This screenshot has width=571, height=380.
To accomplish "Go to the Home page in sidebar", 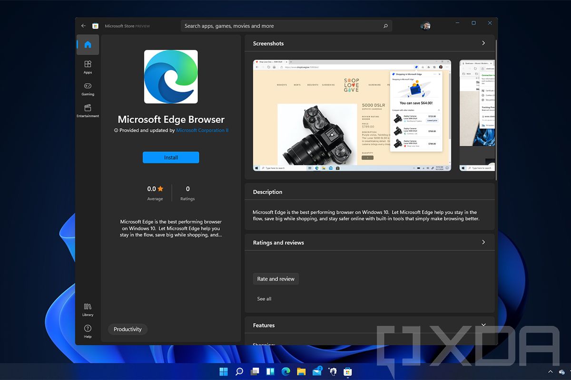I will coord(88,45).
